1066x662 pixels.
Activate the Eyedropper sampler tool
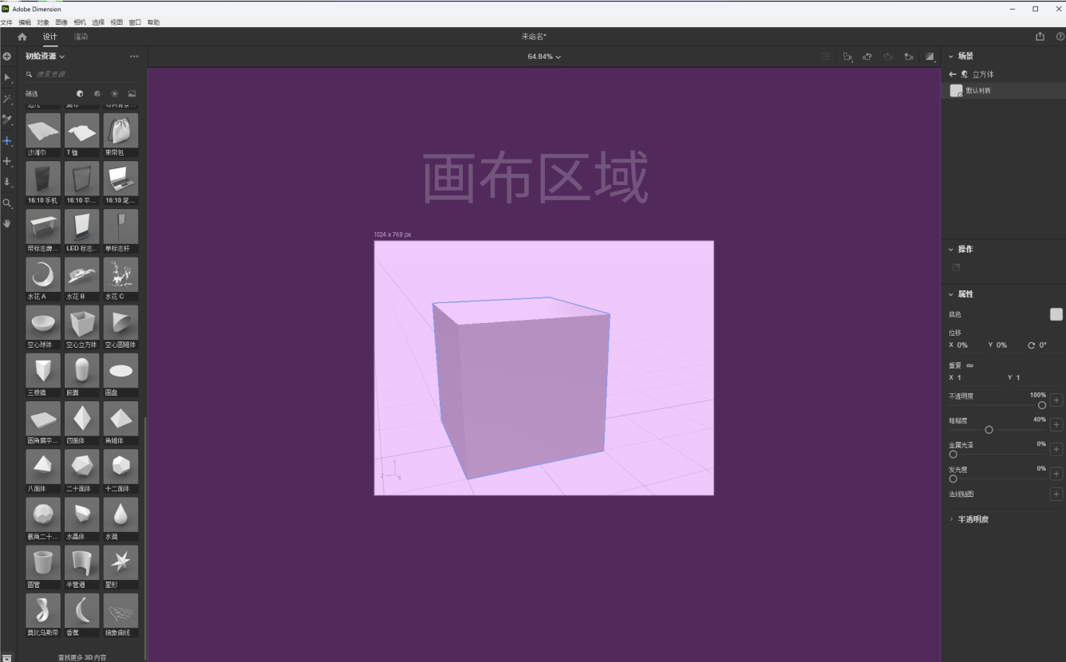point(7,120)
